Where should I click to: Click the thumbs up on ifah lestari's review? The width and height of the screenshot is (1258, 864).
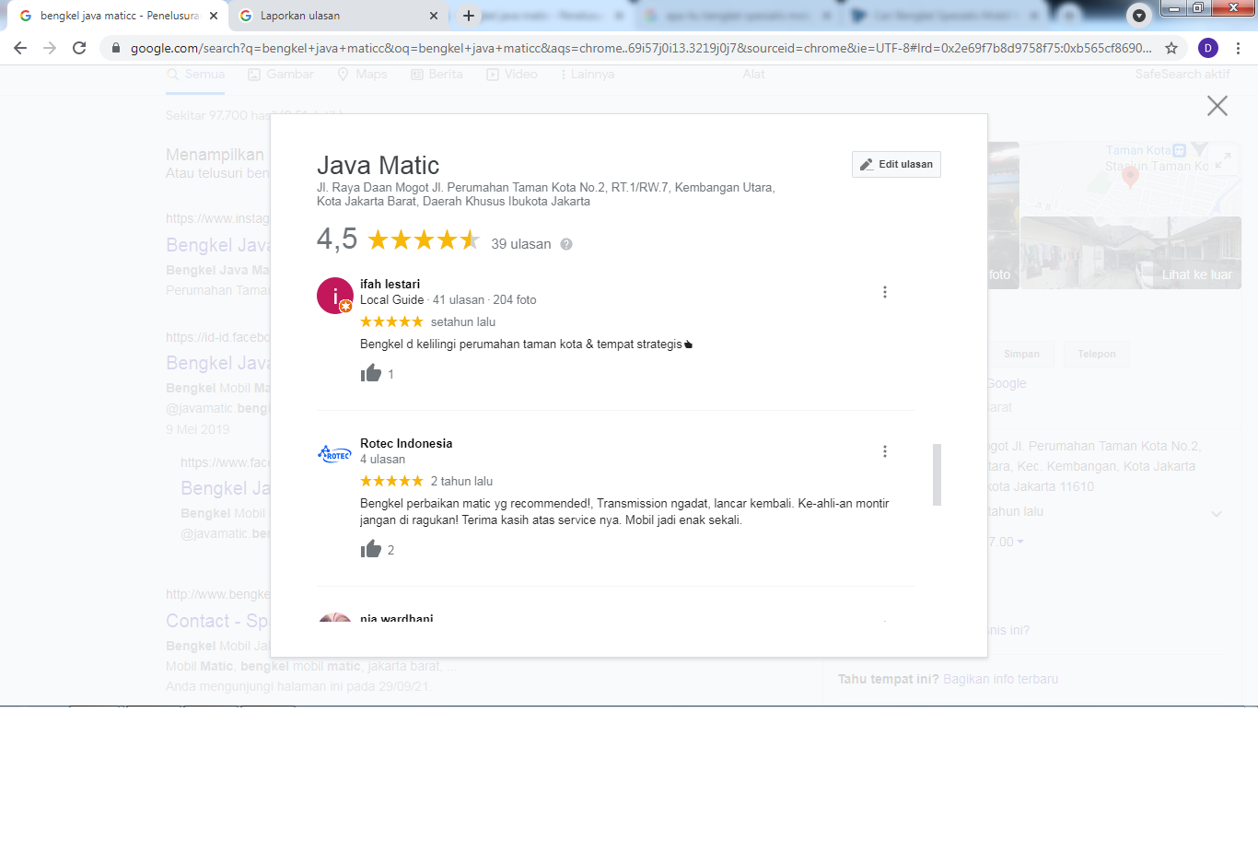pos(371,373)
